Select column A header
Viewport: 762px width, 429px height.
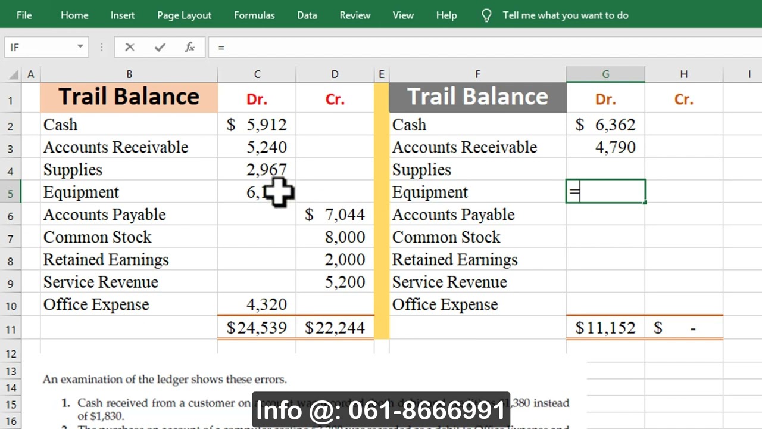[x=30, y=74]
